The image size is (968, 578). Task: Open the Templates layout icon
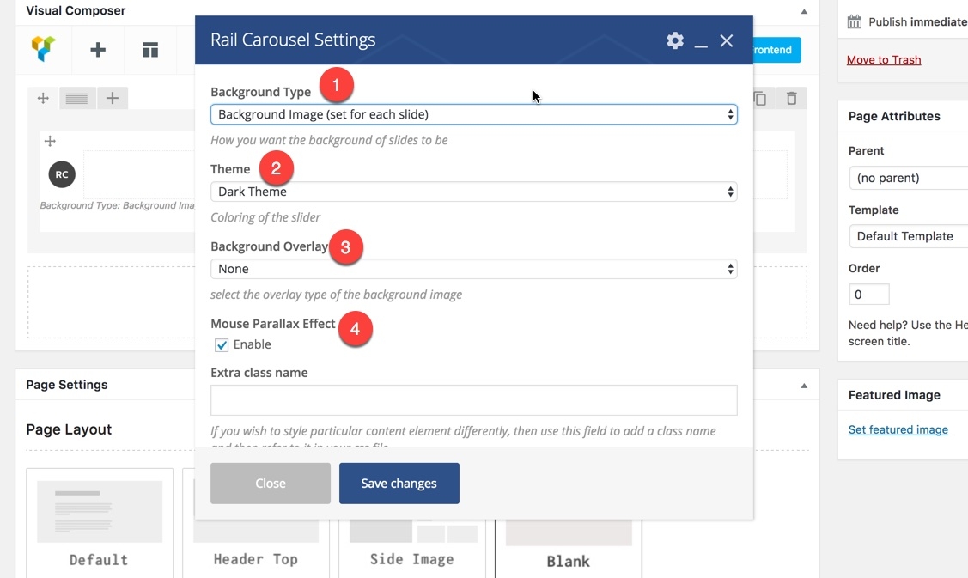click(150, 50)
